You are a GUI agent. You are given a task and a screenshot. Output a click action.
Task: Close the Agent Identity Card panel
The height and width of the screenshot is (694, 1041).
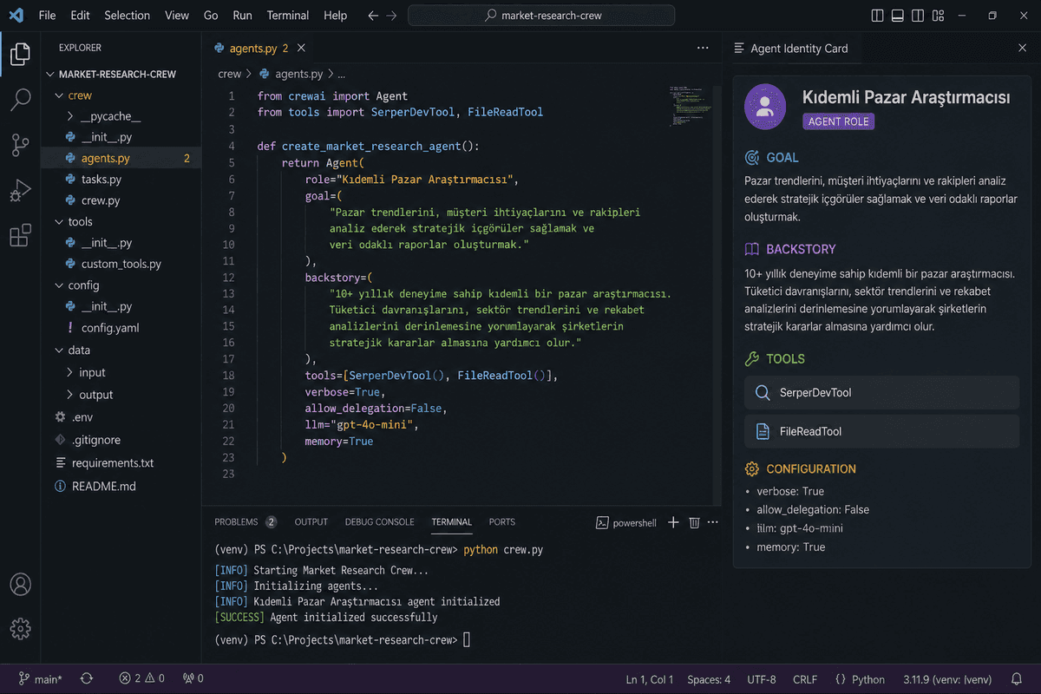click(1022, 49)
